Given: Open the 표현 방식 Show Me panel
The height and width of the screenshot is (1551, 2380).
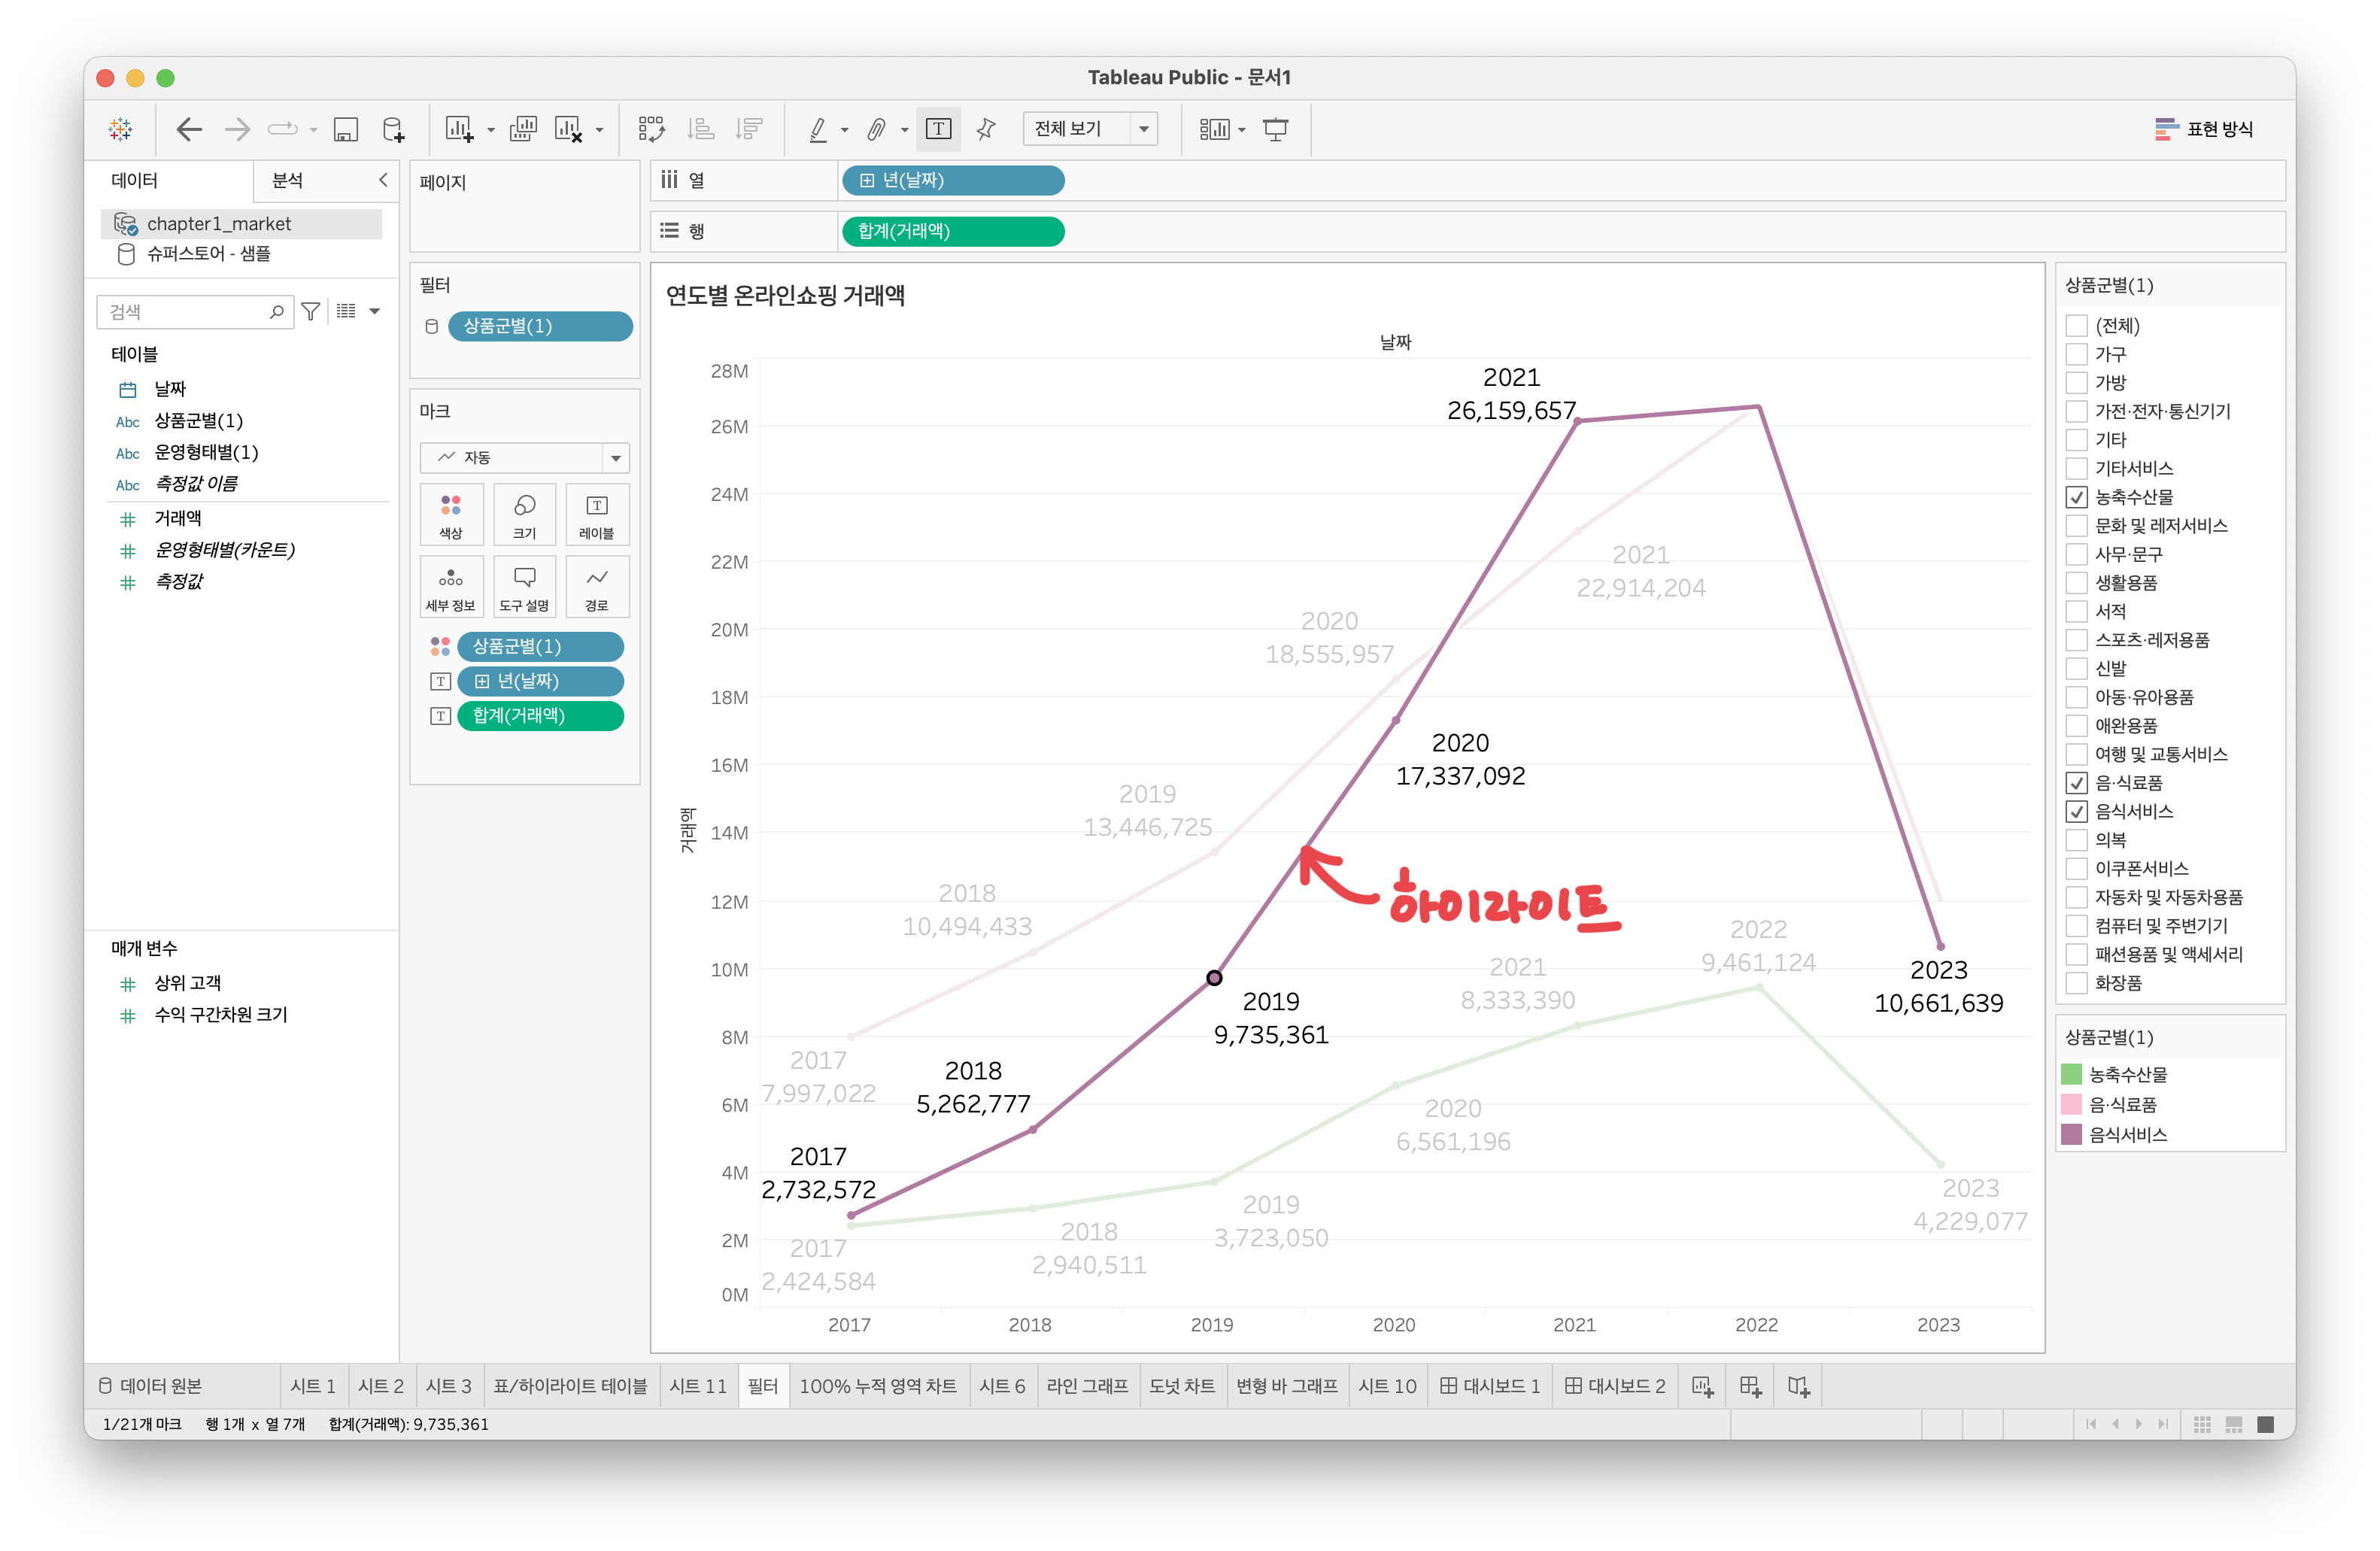Looking at the screenshot, I should [2204, 129].
